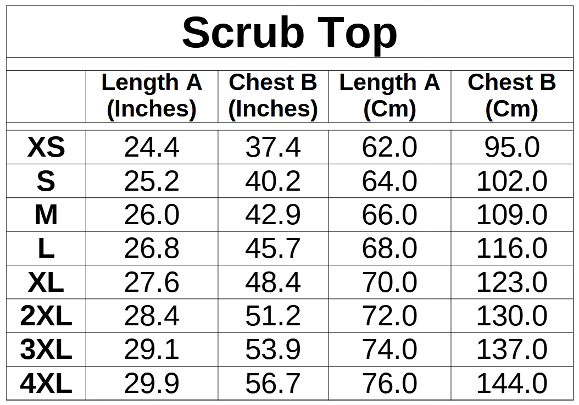
Task: Select the XL size row label
Action: pos(46,283)
